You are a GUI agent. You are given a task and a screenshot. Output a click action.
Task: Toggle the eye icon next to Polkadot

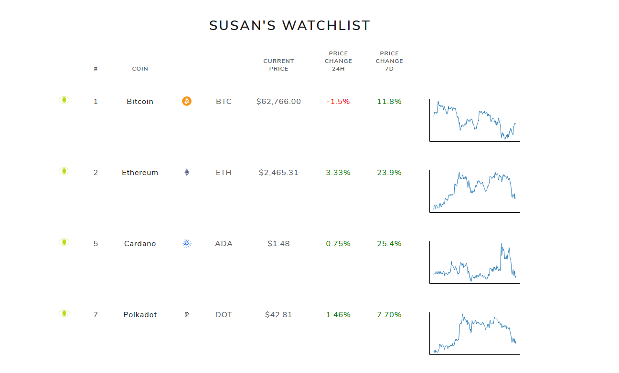pyautogui.click(x=64, y=313)
